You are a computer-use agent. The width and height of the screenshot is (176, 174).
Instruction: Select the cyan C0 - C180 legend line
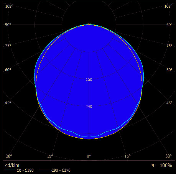point(10,170)
